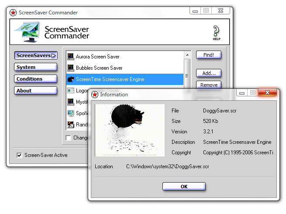The height and width of the screenshot is (214, 286).
Task: Click the Remove button
Action: click(209, 85)
